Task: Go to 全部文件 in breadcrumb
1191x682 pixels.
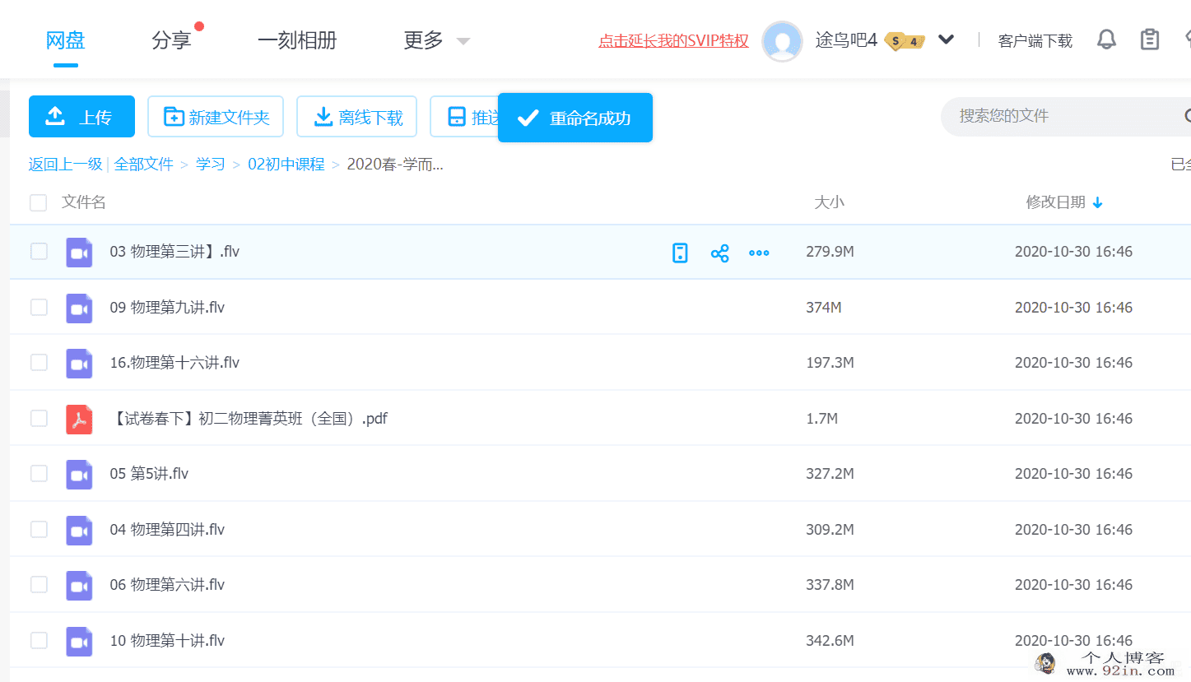Action: [x=144, y=165]
